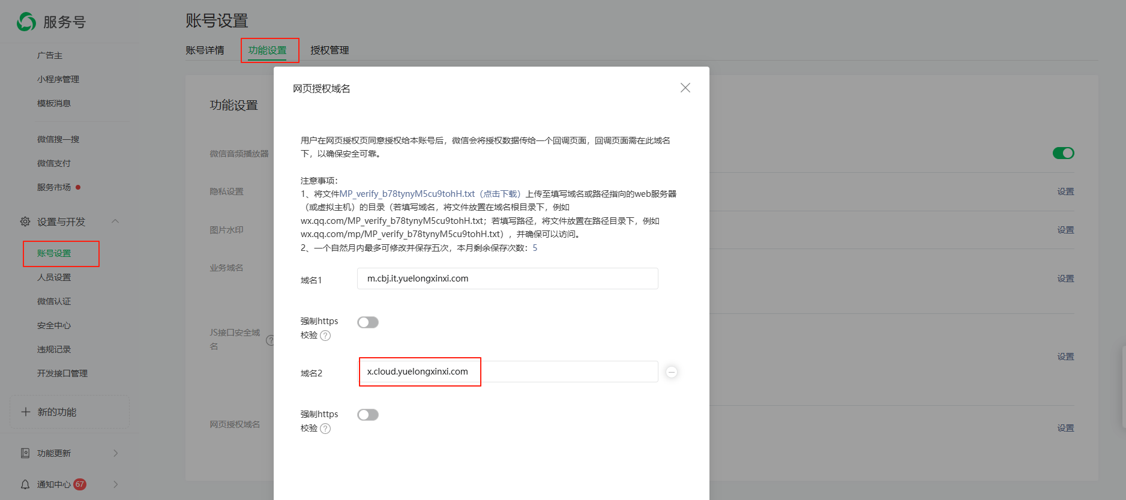Click the 账号设置 page heading
Screen dimensions: 1126x500
[217, 21]
